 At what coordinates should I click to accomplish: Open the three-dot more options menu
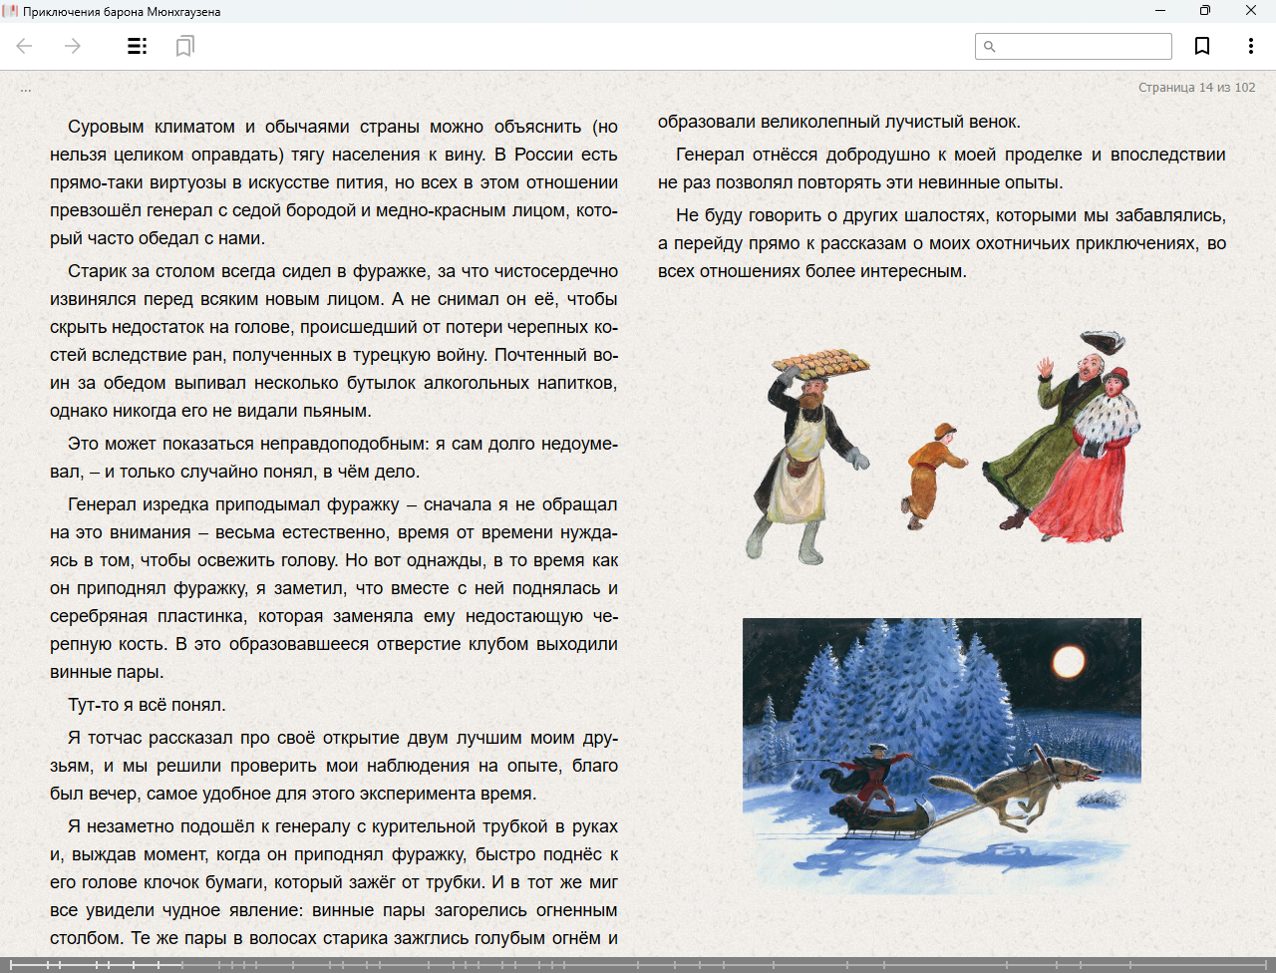point(1250,46)
